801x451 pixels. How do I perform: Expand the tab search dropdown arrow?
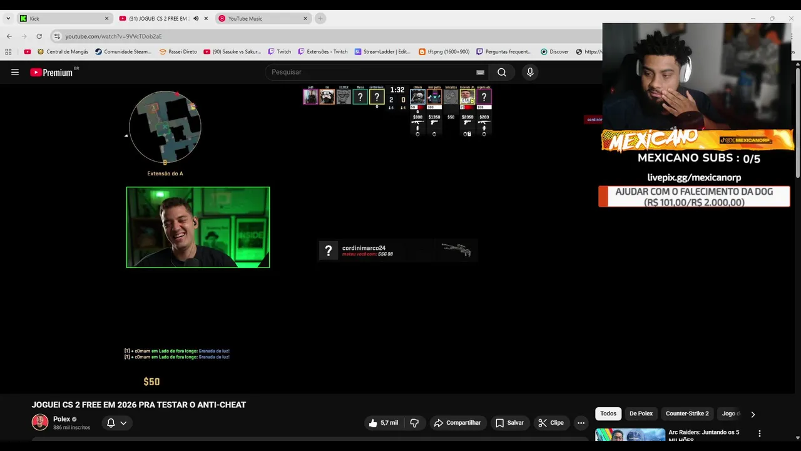[8, 18]
